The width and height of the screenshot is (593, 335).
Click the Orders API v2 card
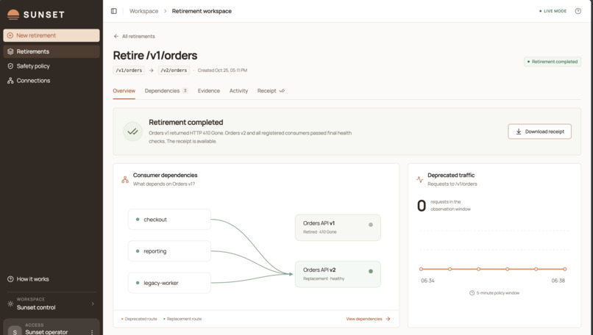click(x=338, y=274)
